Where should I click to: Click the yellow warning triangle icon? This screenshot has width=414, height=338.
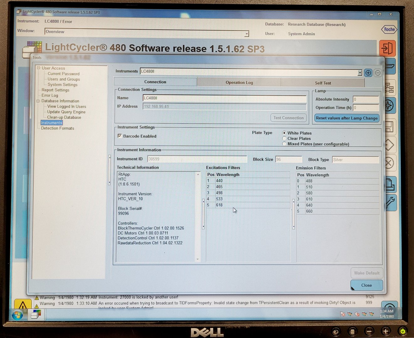pos(23,304)
